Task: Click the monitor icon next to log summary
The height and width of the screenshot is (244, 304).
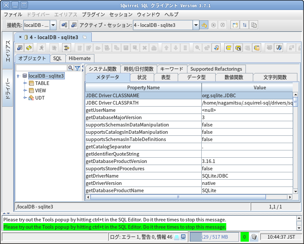Action: coord(183,237)
